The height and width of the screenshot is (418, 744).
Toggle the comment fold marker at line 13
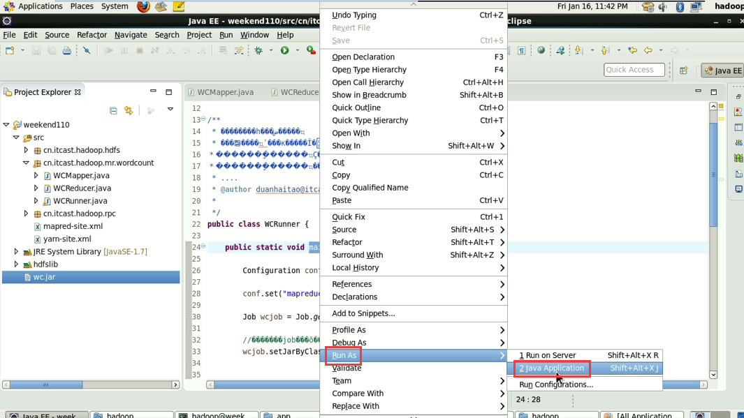pyautogui.click(x=203, y=119)
